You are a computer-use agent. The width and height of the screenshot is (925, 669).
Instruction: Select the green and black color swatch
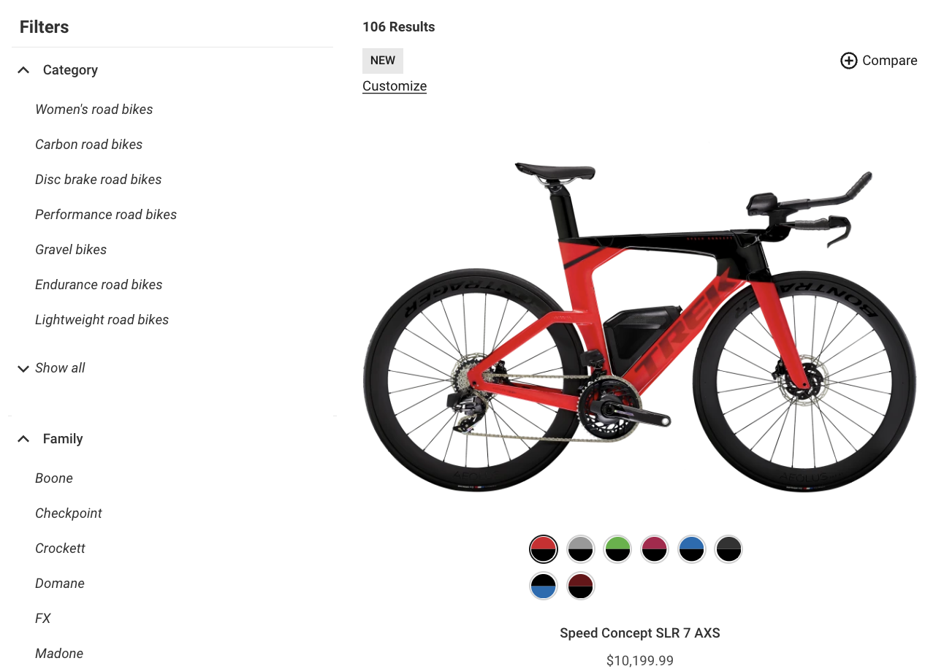(x=617, y=549)
